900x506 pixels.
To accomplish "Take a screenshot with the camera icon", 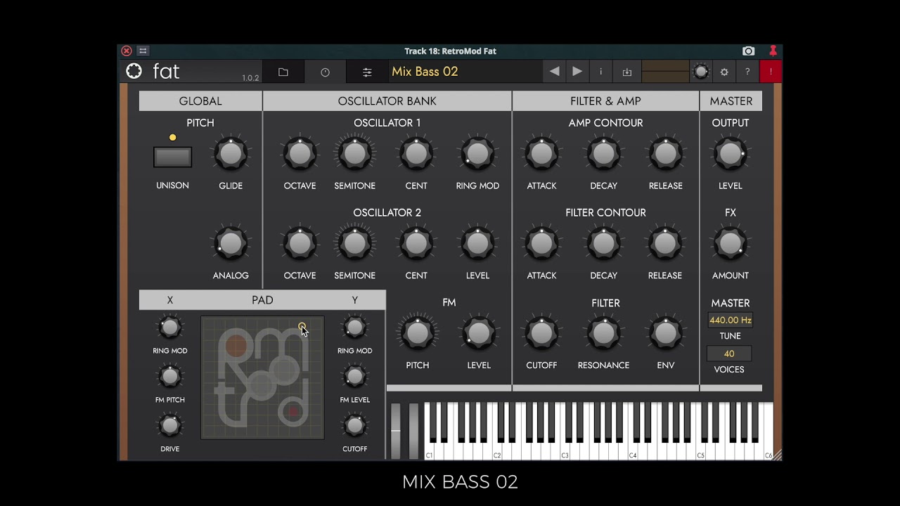I will point(748,51).
